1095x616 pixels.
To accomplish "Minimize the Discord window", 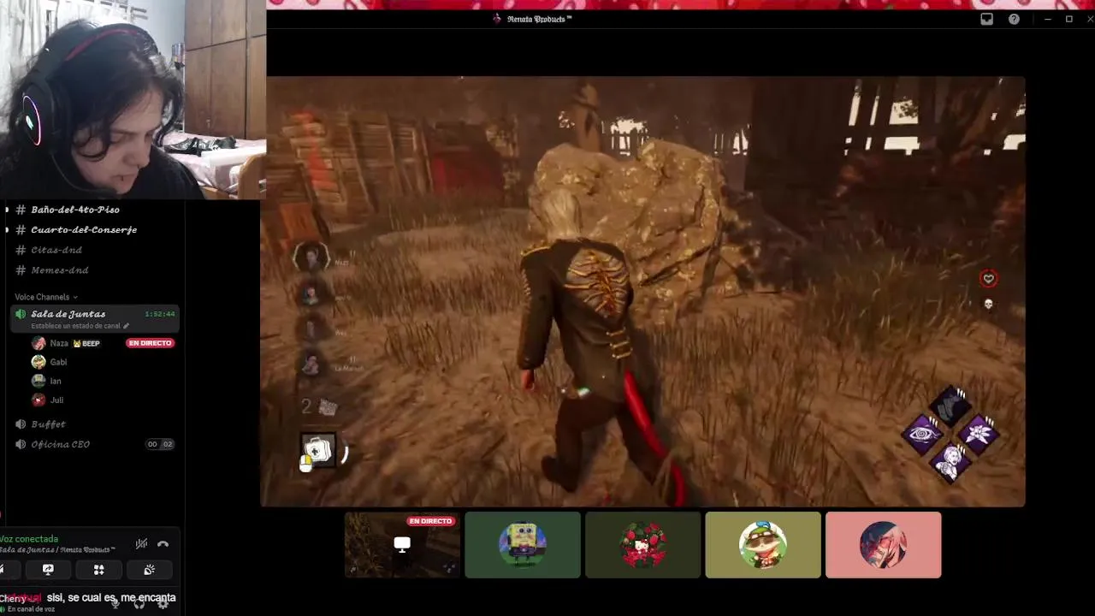I will [1047, 19].
